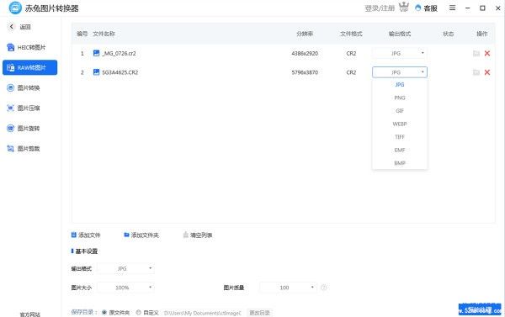The width and height of the screenshot is (505, 317).
Task: Open the hamburger menu icon in title bar
Action: (x=452, y=8)
